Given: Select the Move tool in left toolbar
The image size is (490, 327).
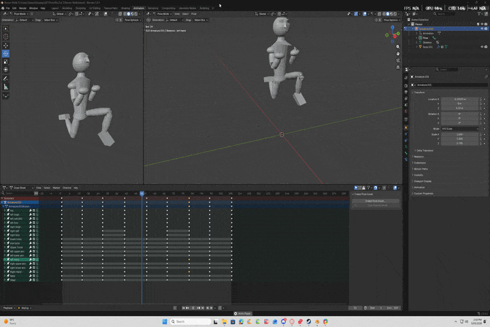Looking at the screenshot, I should tap(6, 45).
